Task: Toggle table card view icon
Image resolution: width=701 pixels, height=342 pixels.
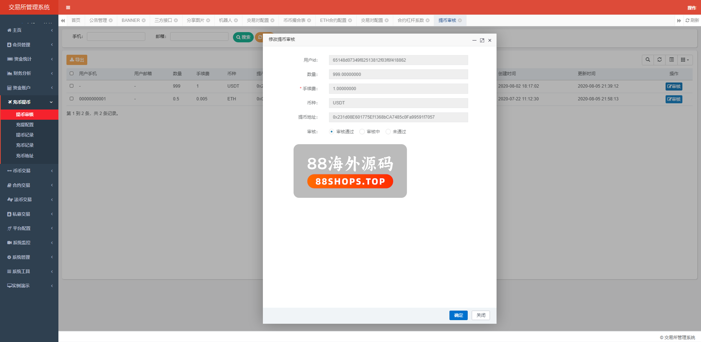Action: coord(671,60)
